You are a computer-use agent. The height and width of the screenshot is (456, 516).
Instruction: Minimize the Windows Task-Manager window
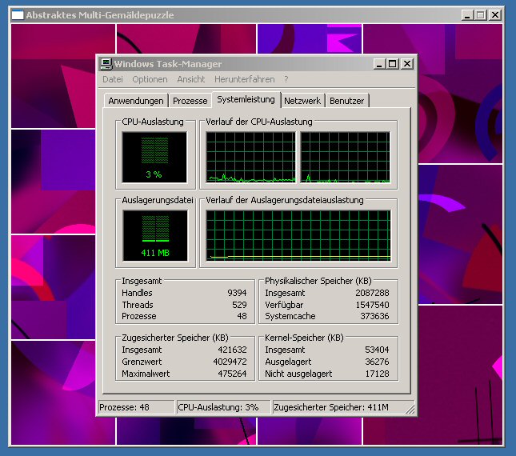tap(379, 64)
